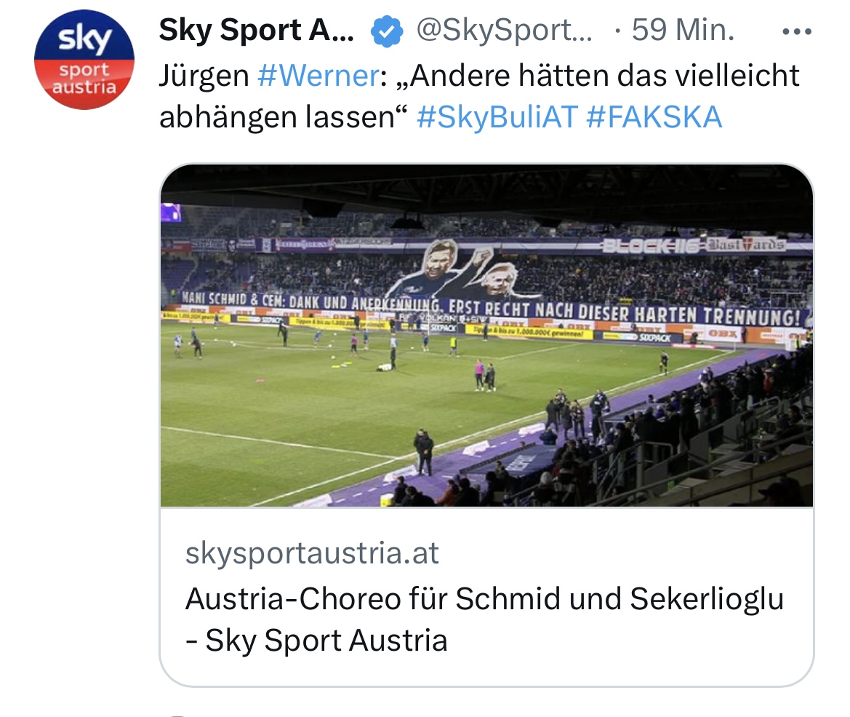Click the blue verified badge

click(387, 31)
